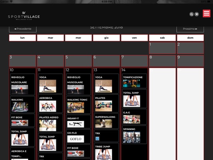Go to previous month with Precedente
The width and height of the screenshot is (213, 160).
[23, 29]
